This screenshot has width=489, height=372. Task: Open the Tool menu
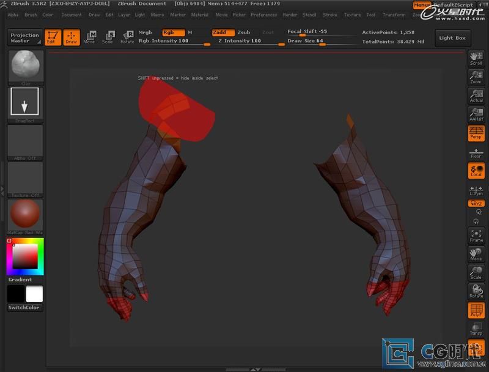point(371,15)
